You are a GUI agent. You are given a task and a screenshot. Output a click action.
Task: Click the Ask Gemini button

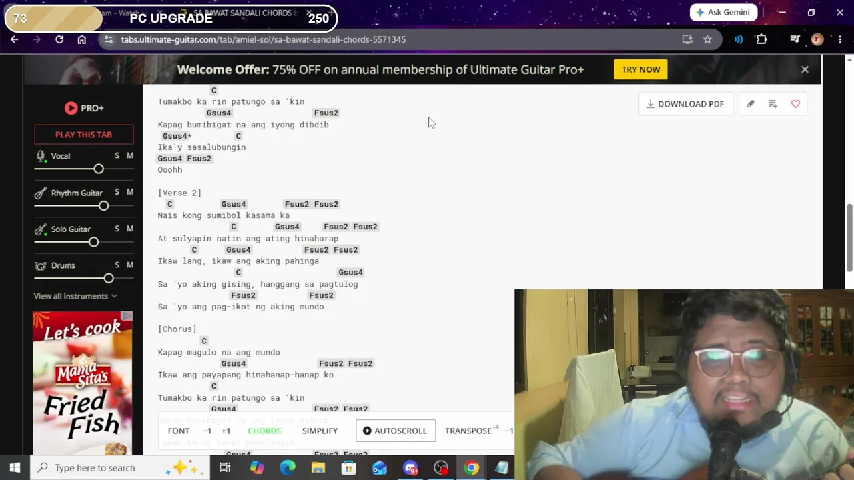[724, 12]
